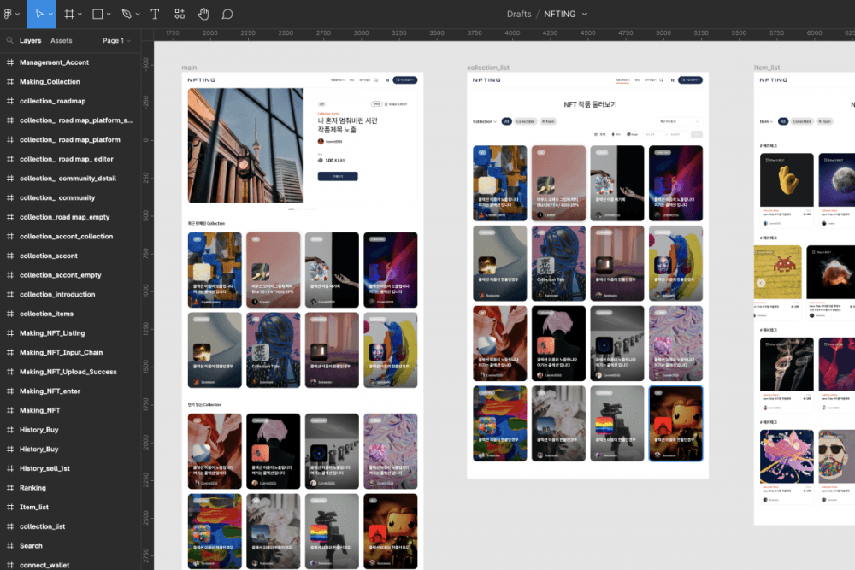
Task: Select the Ranking layer in the list
Action: [x=32, y=488]
